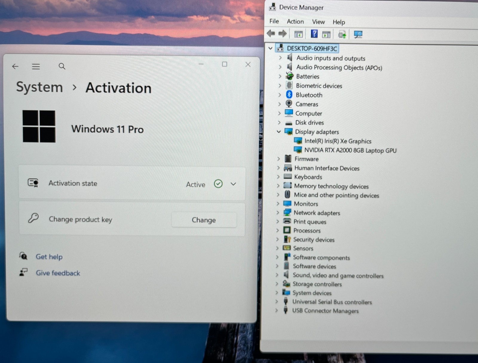478x363 pixels.
Task: Click the Print queues printer icon
Action: (287, 221)
